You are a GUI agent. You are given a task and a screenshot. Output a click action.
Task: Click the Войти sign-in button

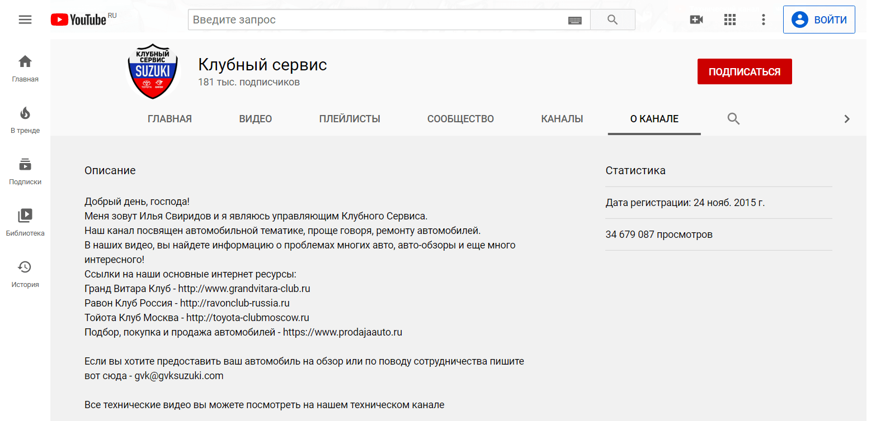[819, 20]
